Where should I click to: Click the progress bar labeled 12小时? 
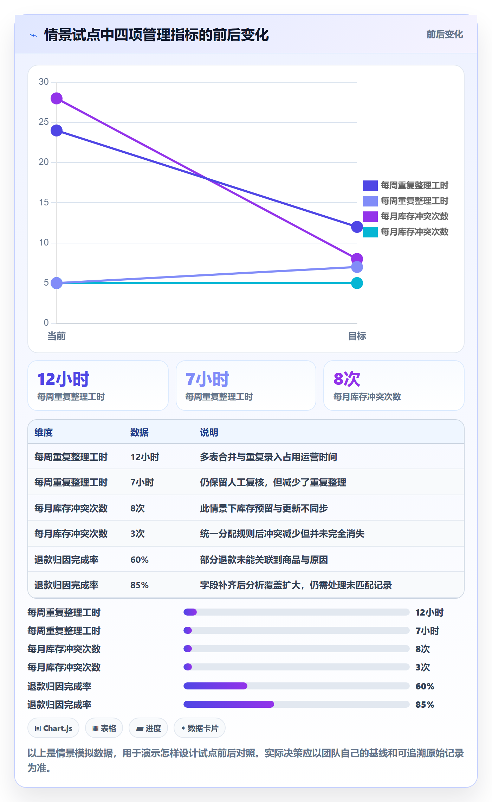tap(296, 612)
